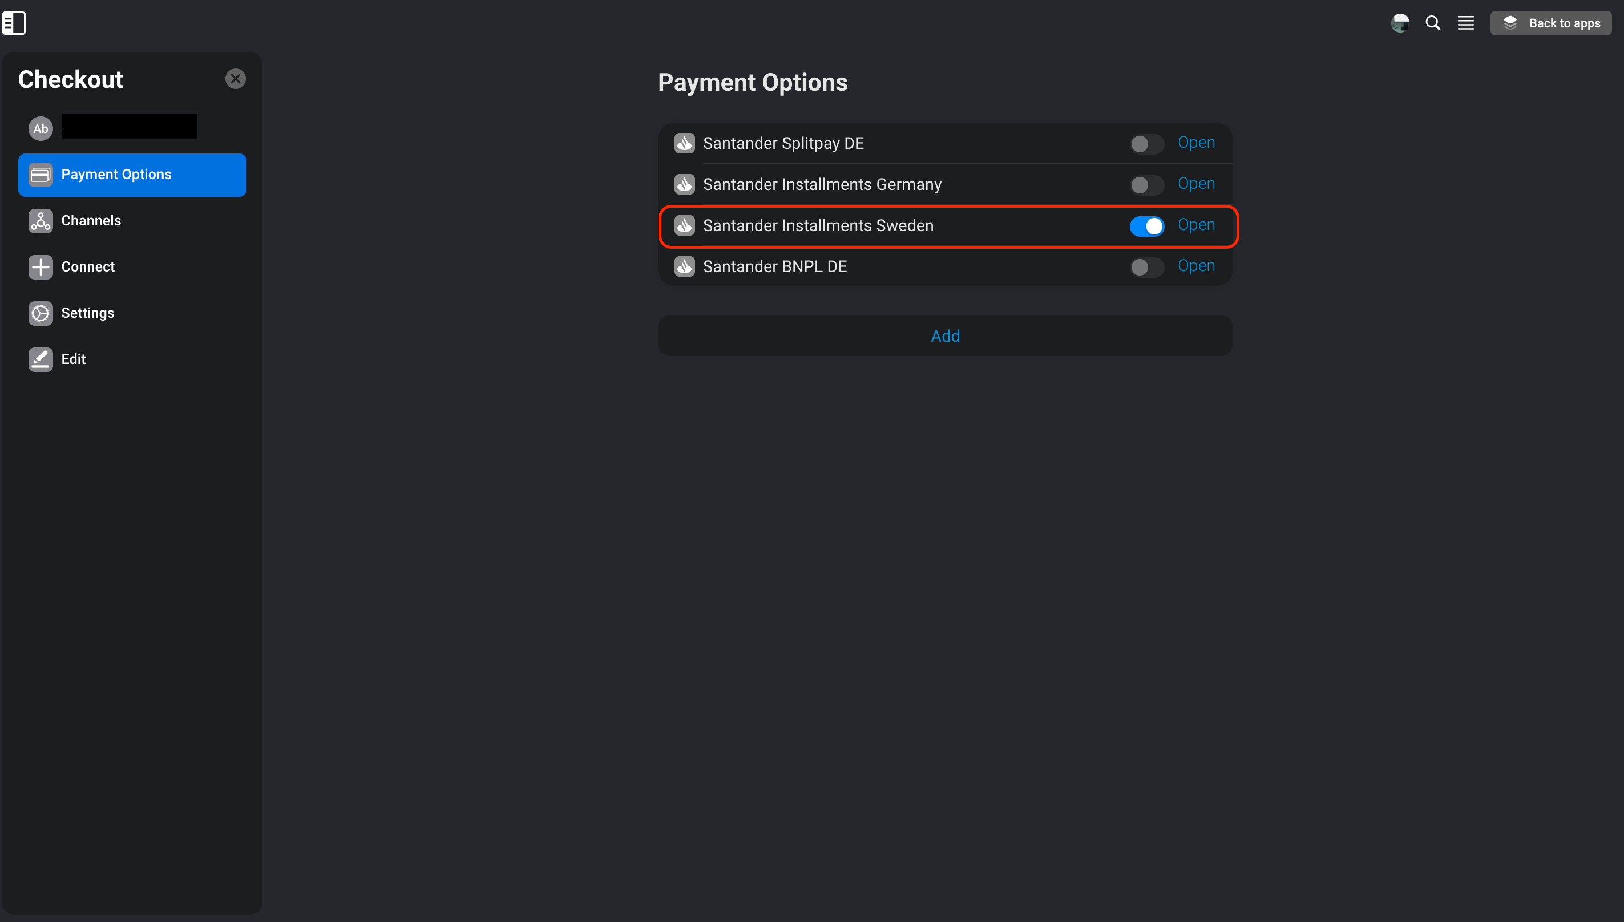Close the Checkout panel
This screenshot has height=922, width=1624.
click(x=236, y=79)
